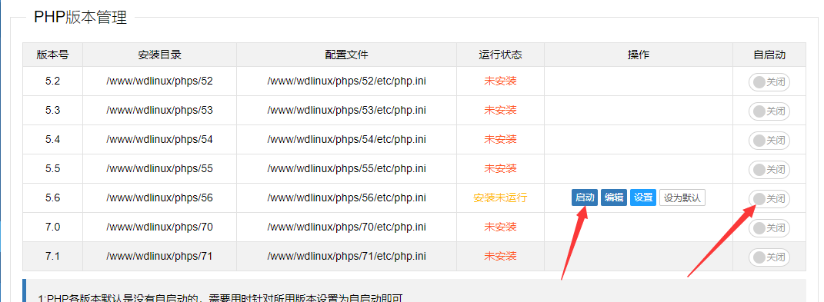824x302 pixels.
Task: Click install path /www/wdlinux/phps/52
Action: point(160,81)
